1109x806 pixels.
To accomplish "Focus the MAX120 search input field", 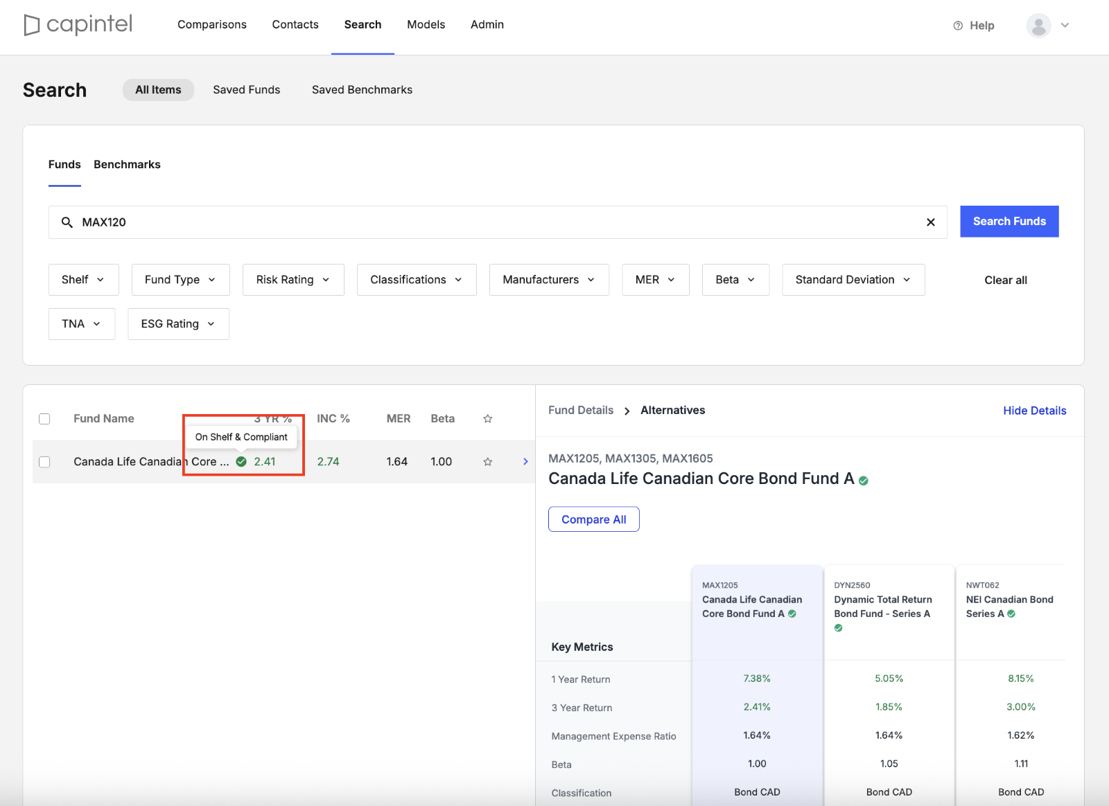I will pos(498,222).
